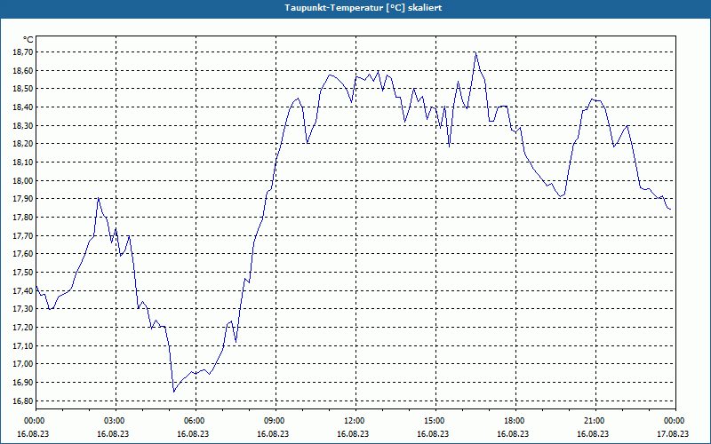Image resolution: width=711 pixels, height=444 pixels.
Task: Pick the 16.08.23 date under 15:00
Action: pyautogui.click(x=433, y=433)
